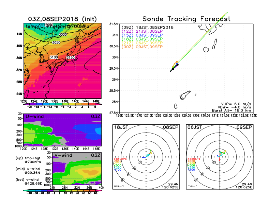Click the '60' ring label on the 18JST hodograph
The width and height of the screenshot is (270, 208).
[122, 180]
